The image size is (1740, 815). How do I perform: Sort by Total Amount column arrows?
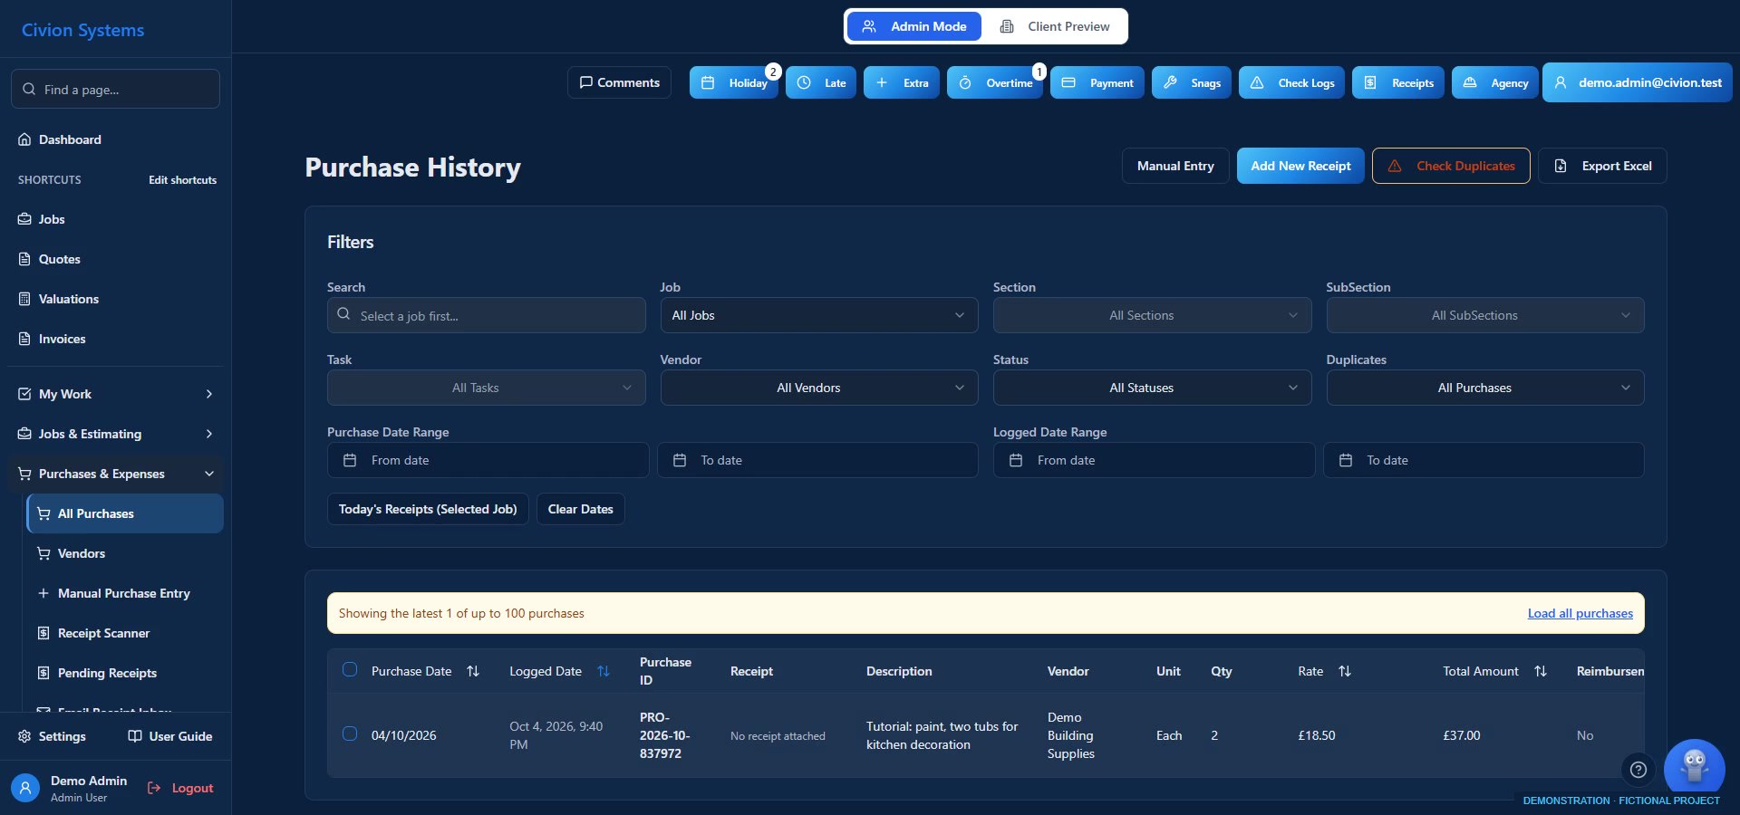click(x=1541, y=671)
